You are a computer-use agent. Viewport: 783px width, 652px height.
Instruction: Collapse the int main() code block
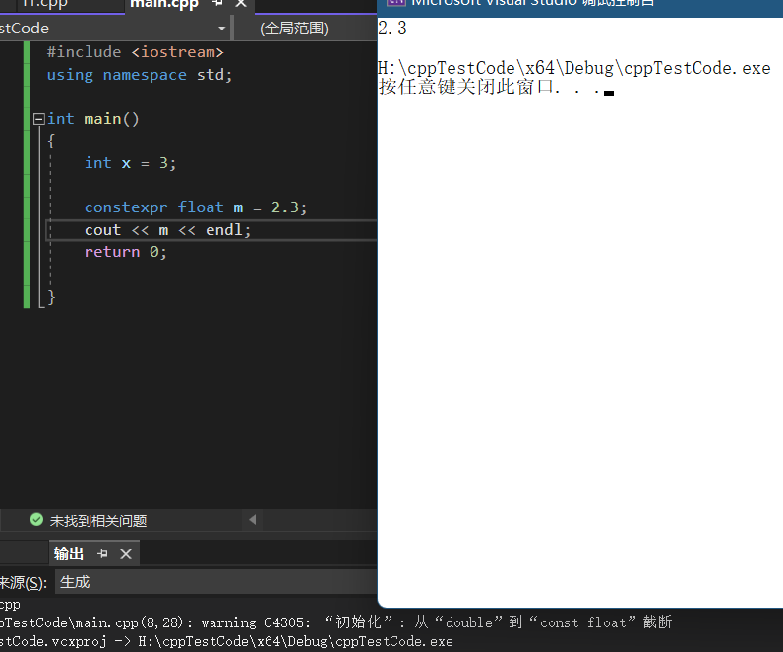point(38,119)
